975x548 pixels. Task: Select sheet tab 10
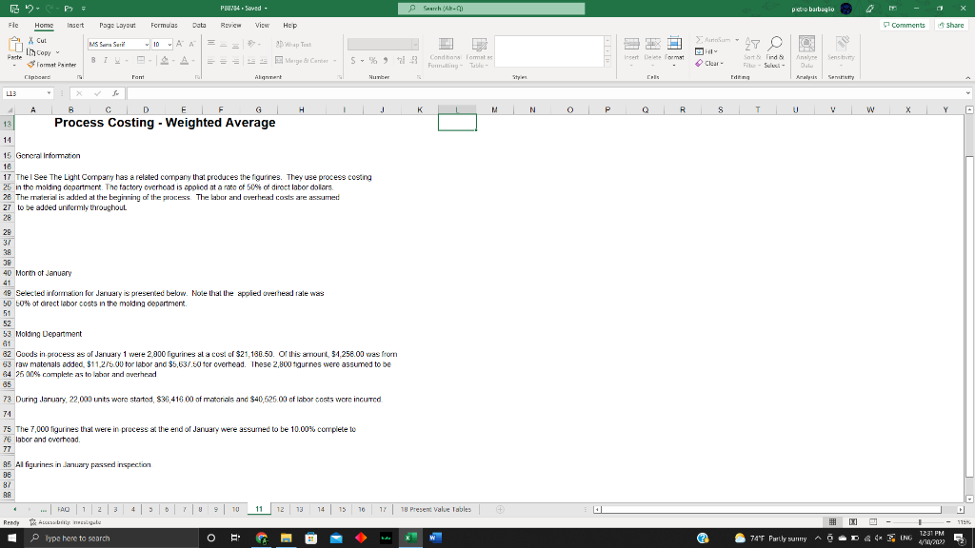(235, 509)
